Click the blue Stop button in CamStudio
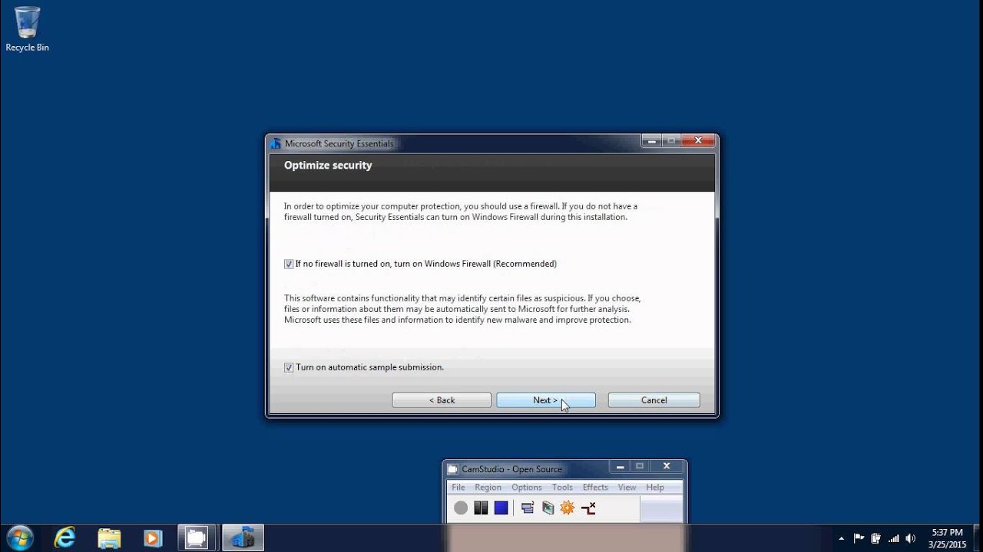Viewport: 983px width, 552px height. [501, 508]
